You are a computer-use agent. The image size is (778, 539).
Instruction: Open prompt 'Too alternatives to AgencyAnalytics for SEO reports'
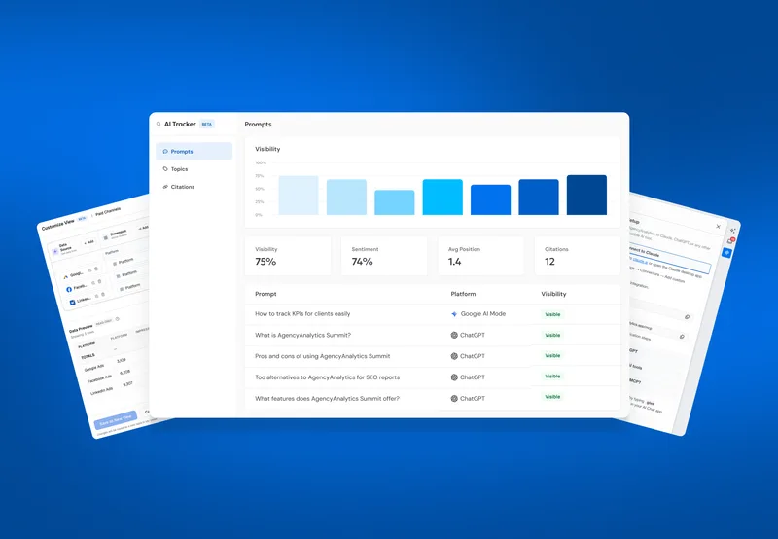pyautogui.click(x=327, y=377)
